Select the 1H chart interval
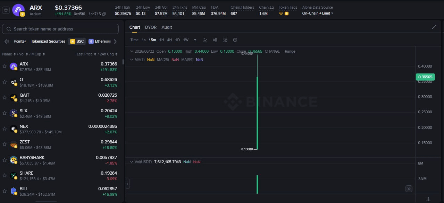This screenshot has height=203, width=444. (161, 40)
